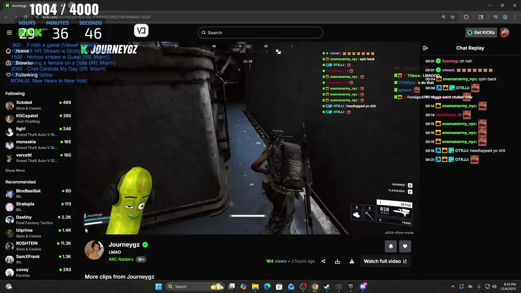Viewport: 521px width, 293px height.
Task: Open the Chrome profile icon in the toolbar
Action: click(x=505, y=17)
